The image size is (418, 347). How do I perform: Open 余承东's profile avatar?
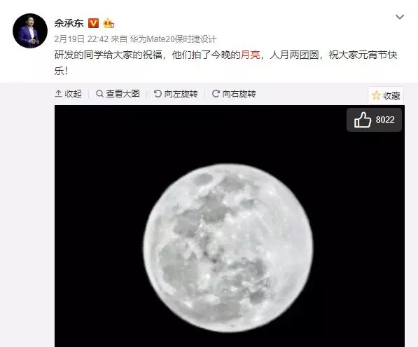tap(30, 31)
